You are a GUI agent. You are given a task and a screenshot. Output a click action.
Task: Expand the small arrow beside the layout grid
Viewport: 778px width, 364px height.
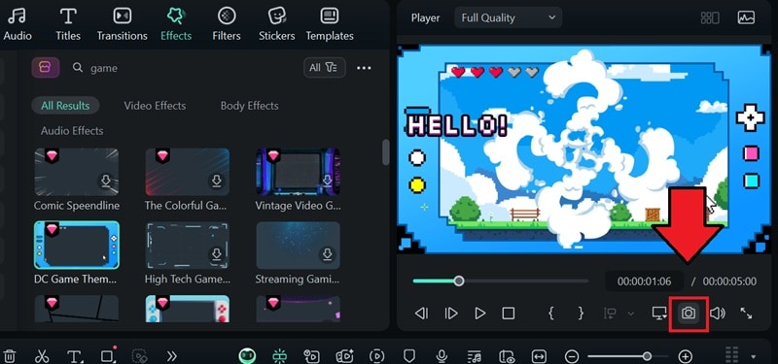pyautogui.click(x=754, y=356)
